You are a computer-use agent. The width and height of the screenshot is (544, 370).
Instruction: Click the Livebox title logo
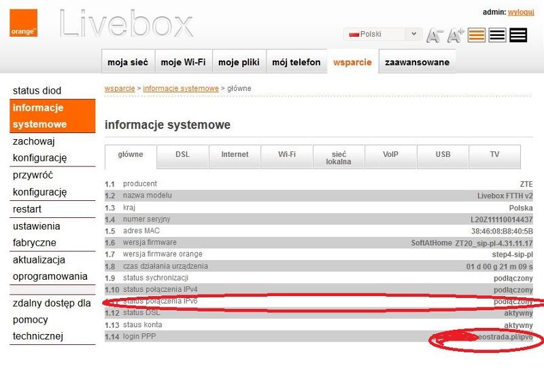click(126, 24)
